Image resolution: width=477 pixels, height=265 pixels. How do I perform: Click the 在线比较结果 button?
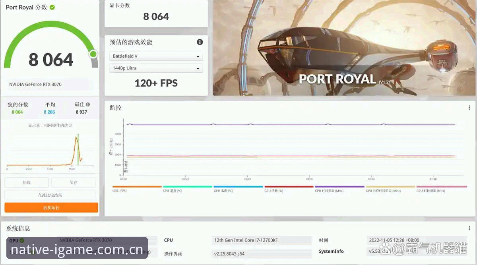(x=50, y=195)
